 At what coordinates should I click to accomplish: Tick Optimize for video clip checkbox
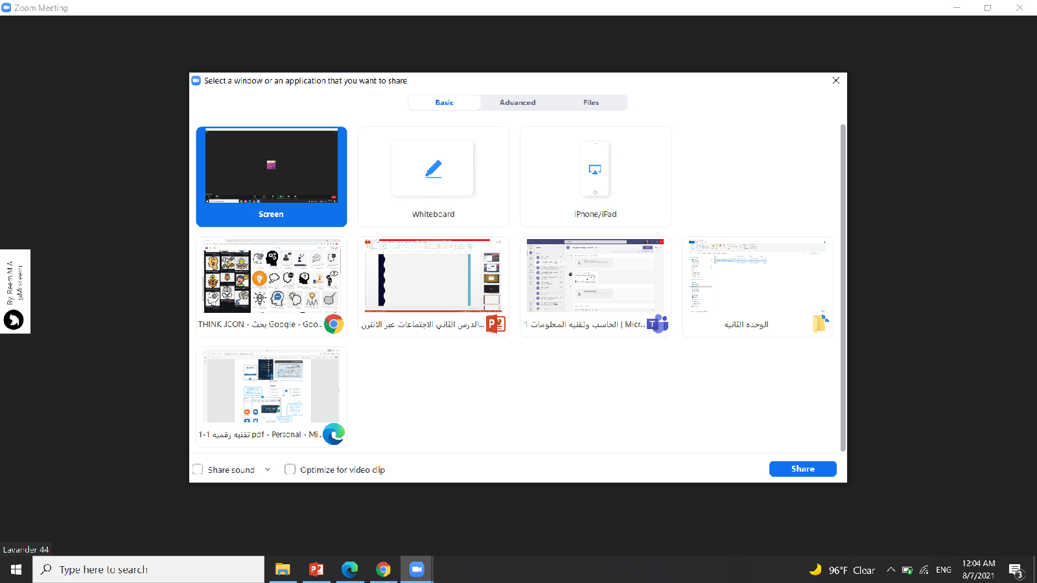click(290, 470)
